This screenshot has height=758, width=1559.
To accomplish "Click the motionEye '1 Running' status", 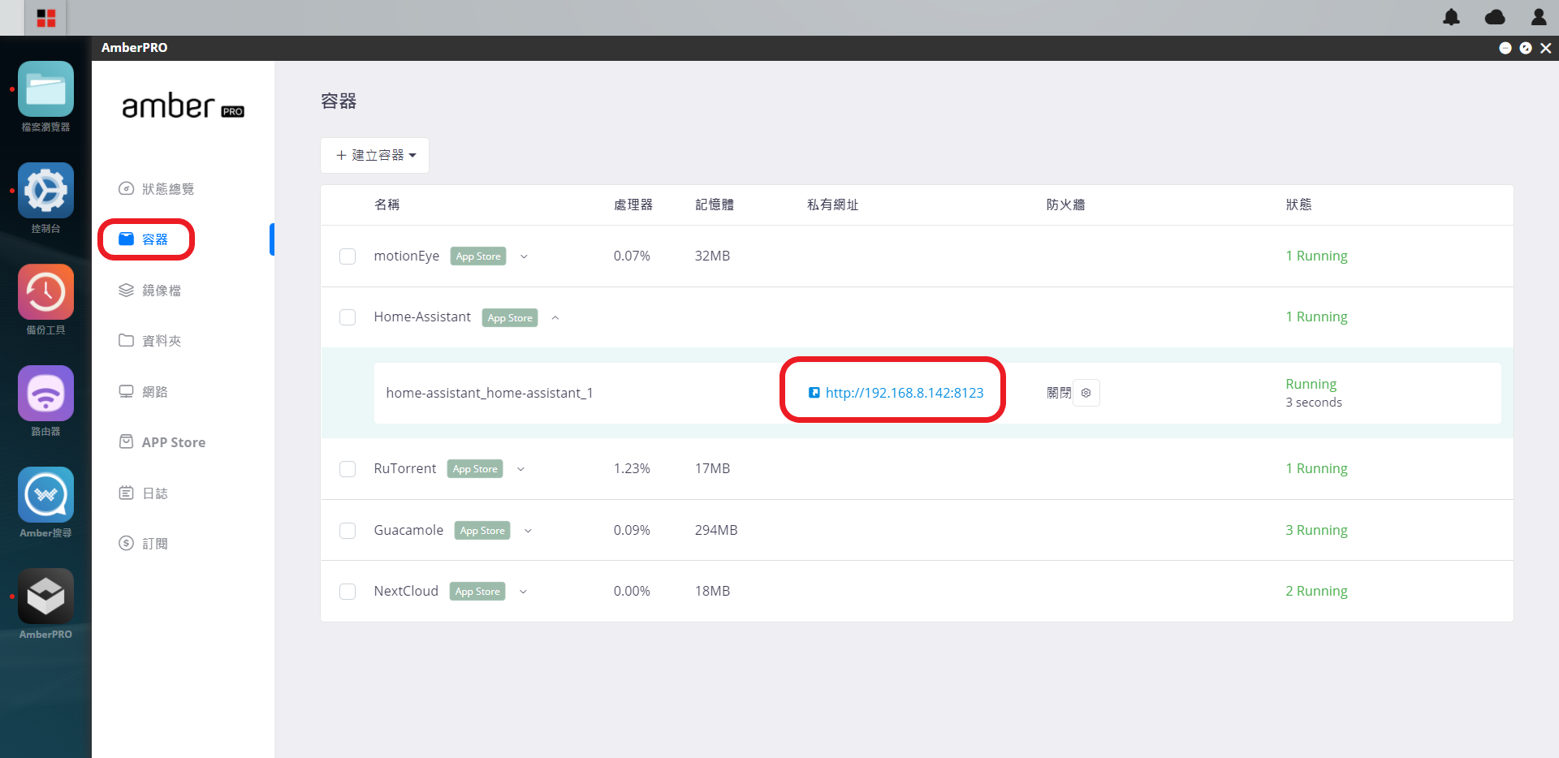I will 1316,256.
